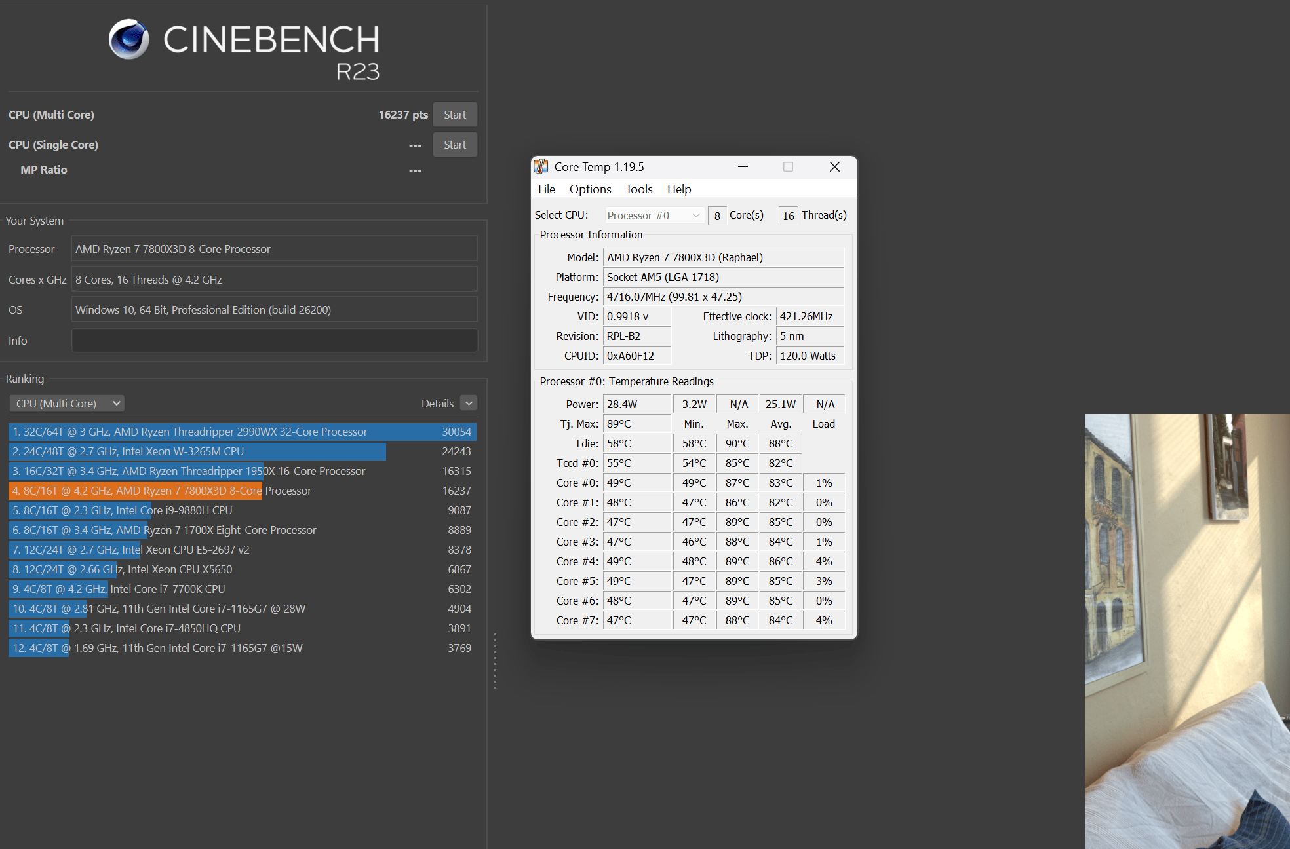Viewport: 1290px width, 849px height.
Task: Expand the ranking Details dropdown arrow
Action: pos(469,403)
